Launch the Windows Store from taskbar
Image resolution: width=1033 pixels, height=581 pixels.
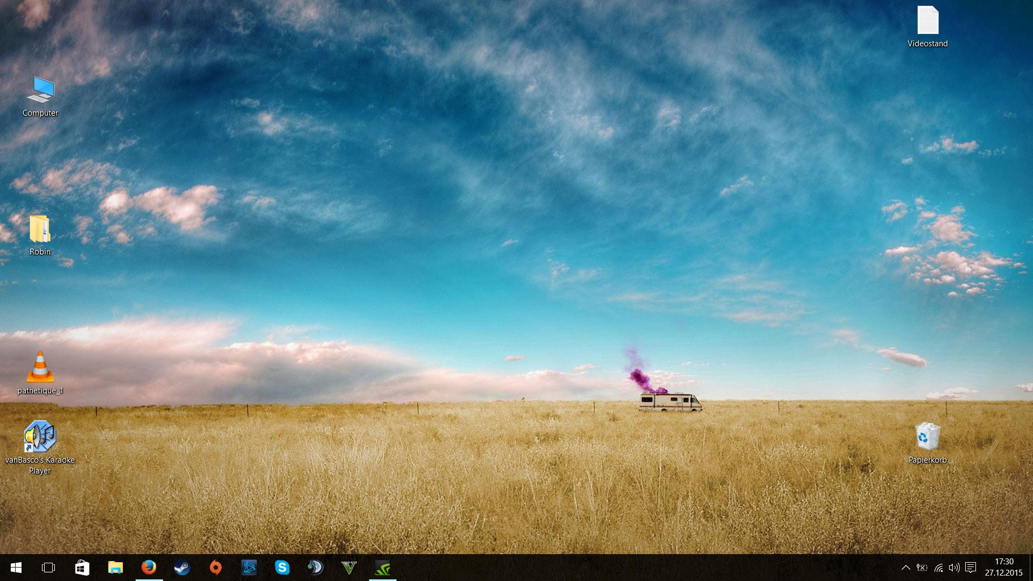point(82,568)
